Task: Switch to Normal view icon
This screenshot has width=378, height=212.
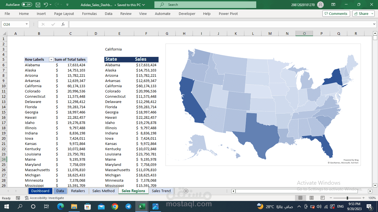Action: (300, 198)
